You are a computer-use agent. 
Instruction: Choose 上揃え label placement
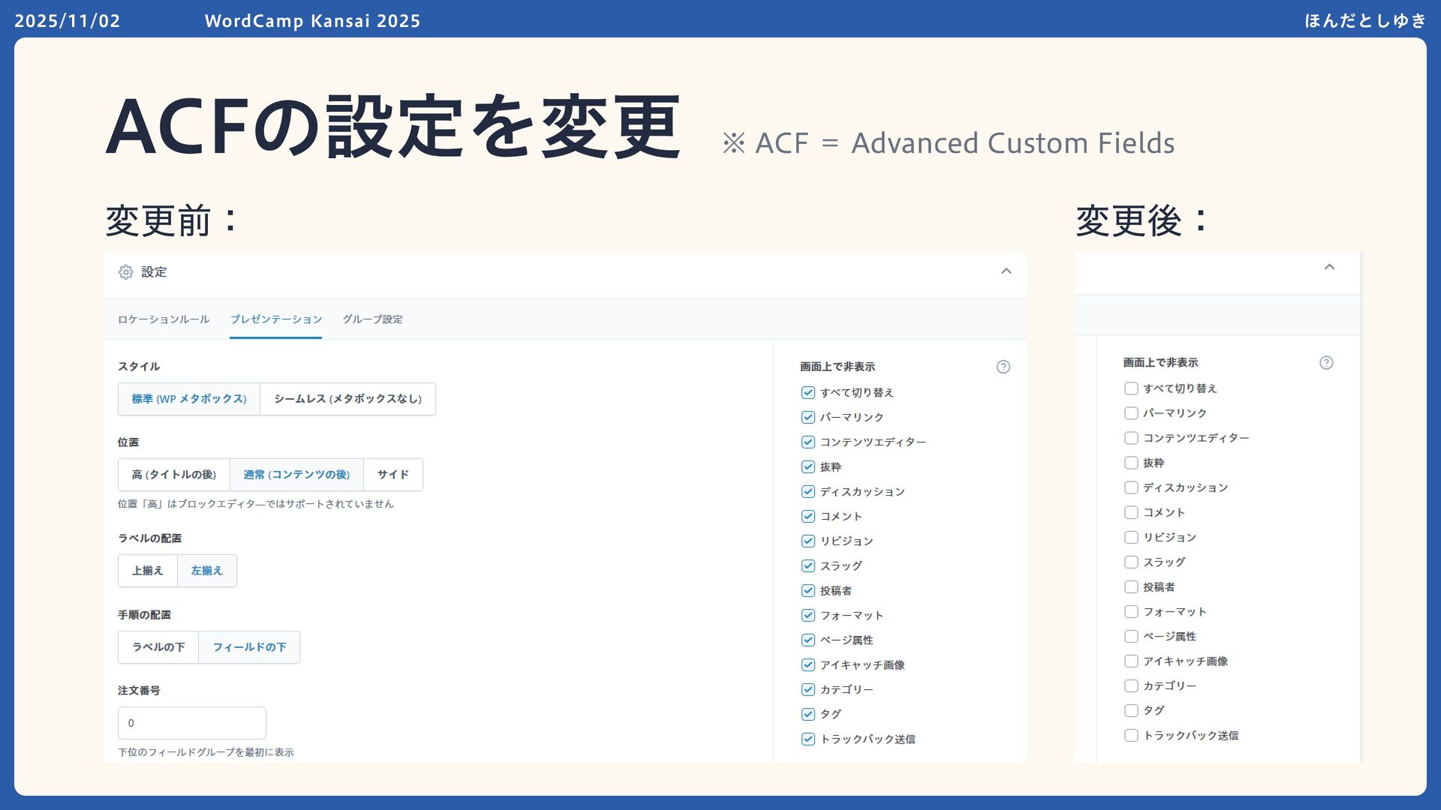(x=148, y=571)
